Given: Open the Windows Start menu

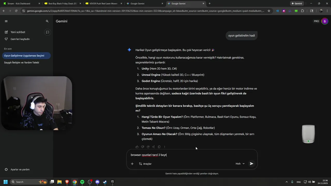Looking at the screenshot, I should pos(5,182).
